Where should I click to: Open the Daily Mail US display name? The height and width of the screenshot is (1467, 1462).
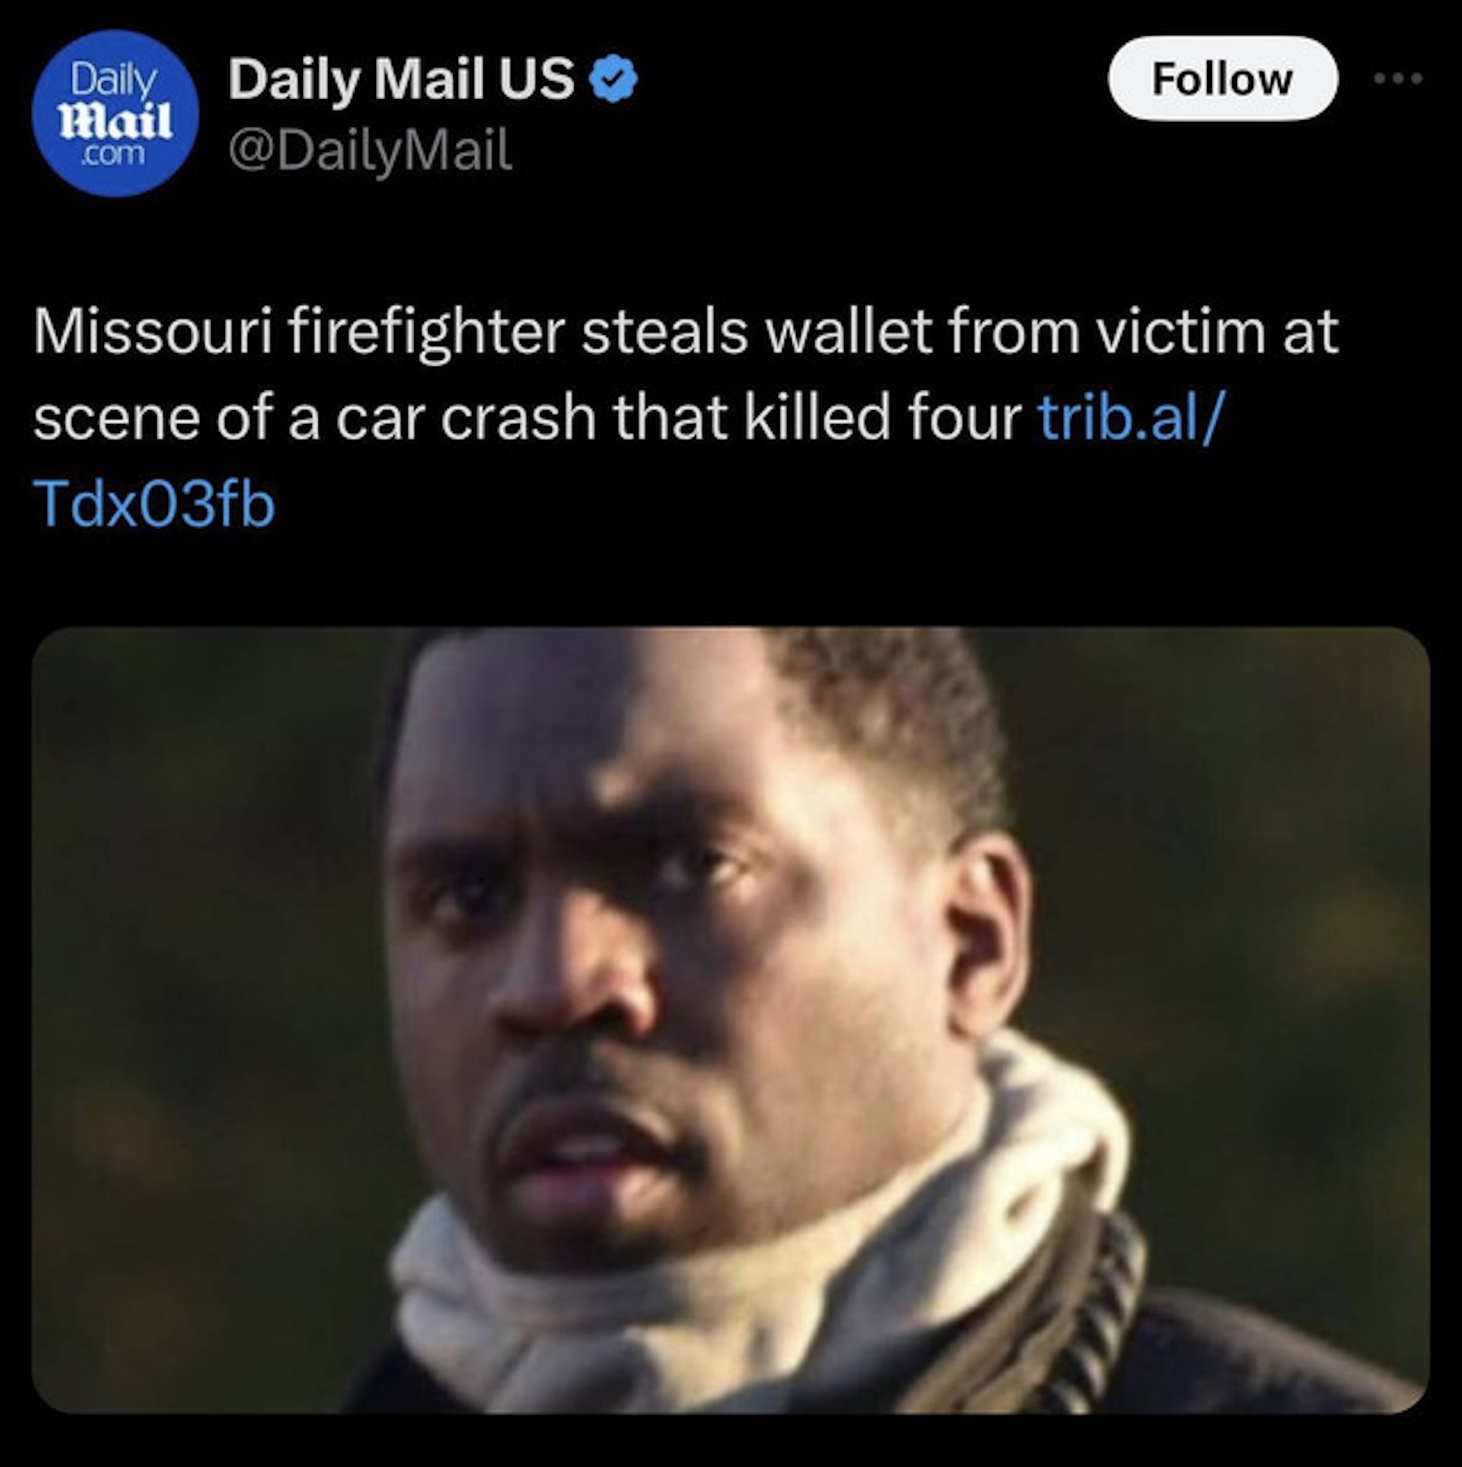[x=401, y=80]
